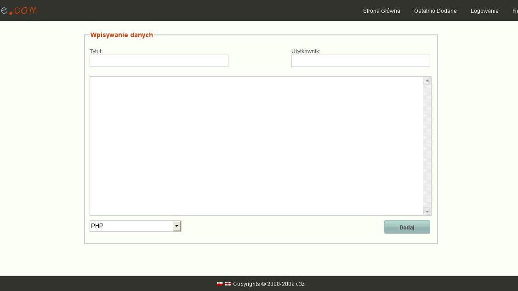
Task: Open the PHP language dropdown
Action: coord(135,226)
